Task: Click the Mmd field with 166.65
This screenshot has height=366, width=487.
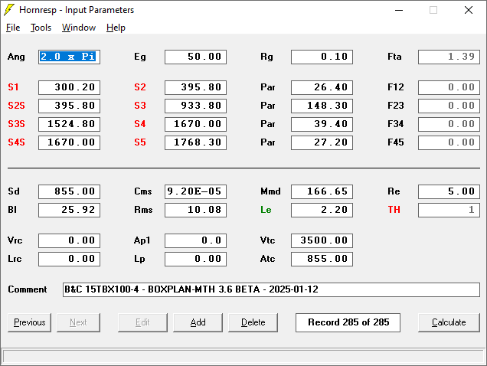Action: tap(322, 191)
